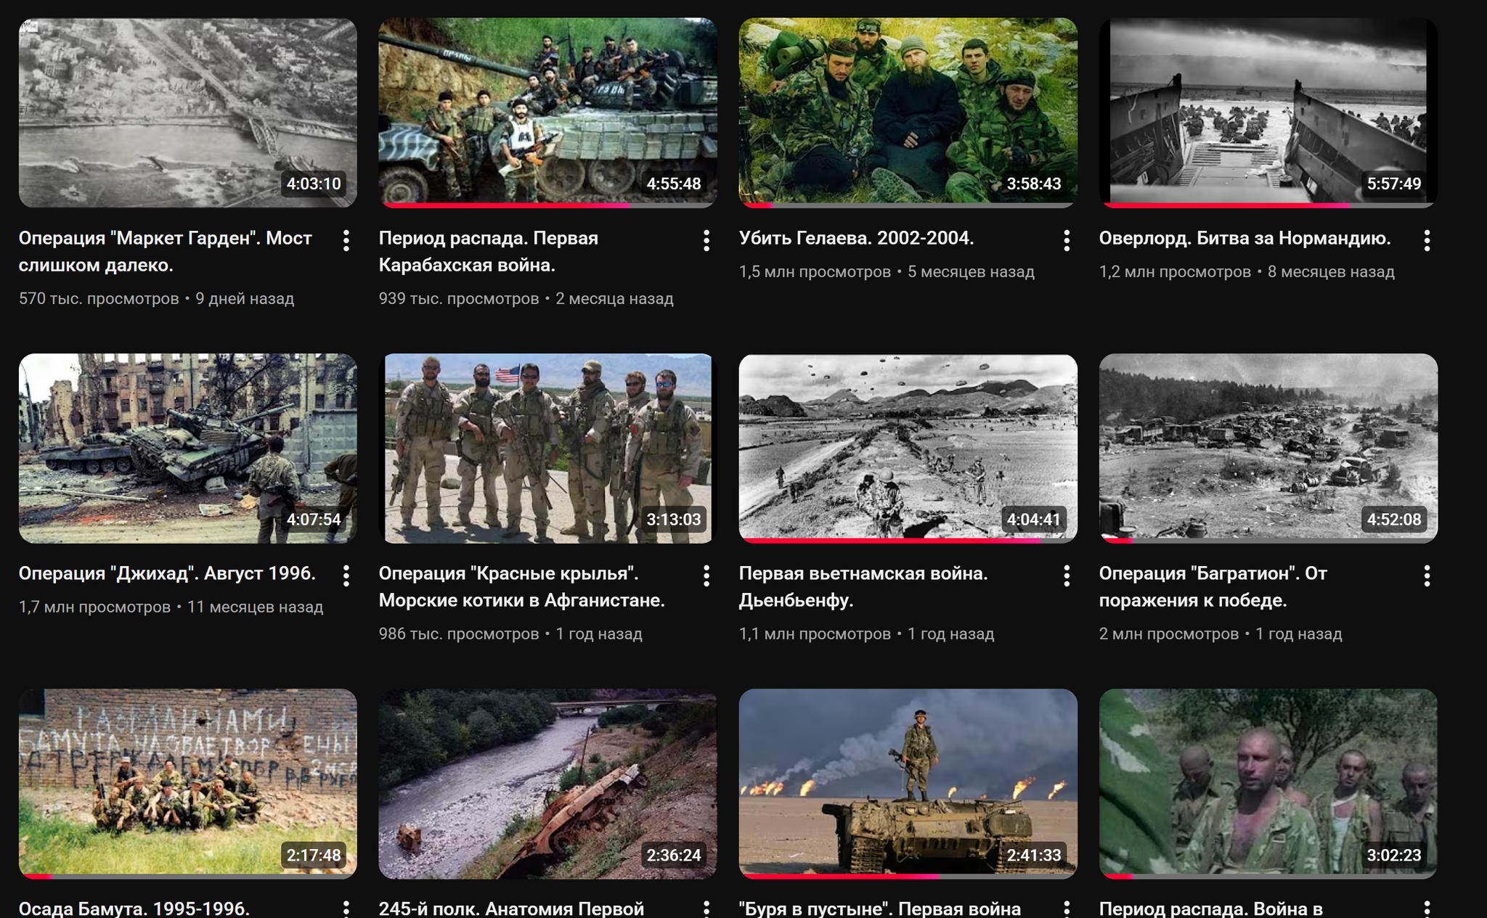Viewport: 1487px width, 918px height.
Task: Open more actions for 'Первая вьетнамская война. Дьенбьенфу.'
Action: [x=1067, y=575]
